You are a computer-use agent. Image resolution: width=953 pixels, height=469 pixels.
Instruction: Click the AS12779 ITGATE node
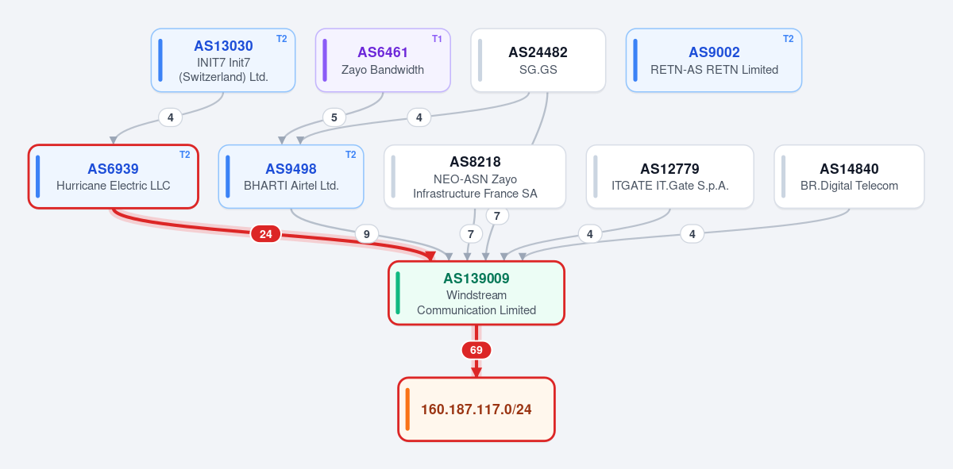670,177
